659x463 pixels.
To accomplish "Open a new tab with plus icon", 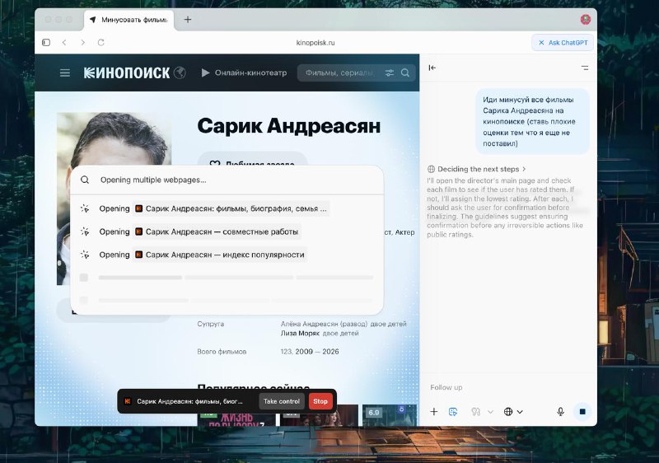I will [188, 20].
